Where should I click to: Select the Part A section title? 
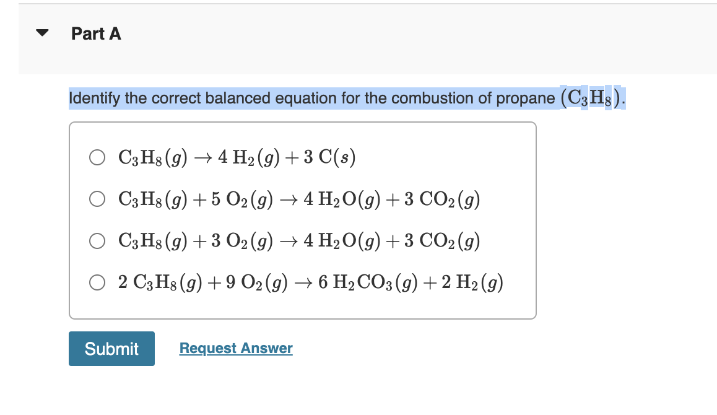(96, 33)
